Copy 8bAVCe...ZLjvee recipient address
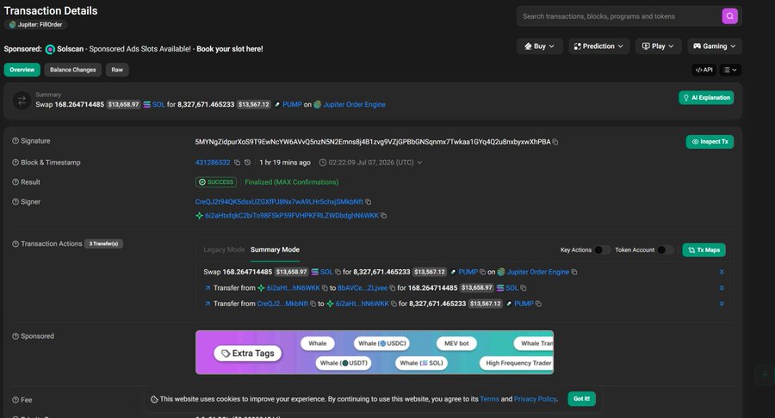Screen dimensions: 775x418 (392, 288)
